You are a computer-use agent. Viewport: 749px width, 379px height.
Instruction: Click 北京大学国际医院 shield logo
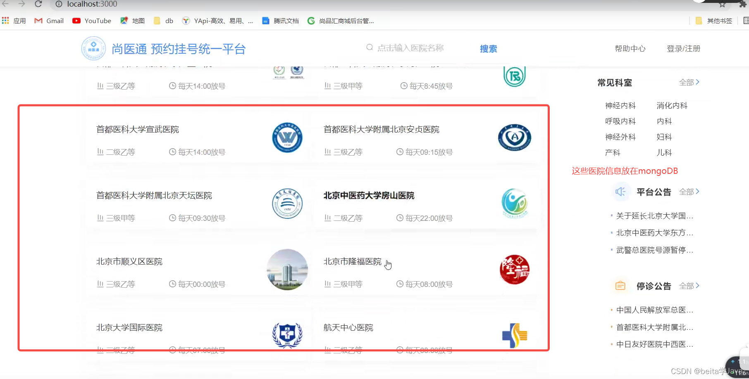pos(287,335)
